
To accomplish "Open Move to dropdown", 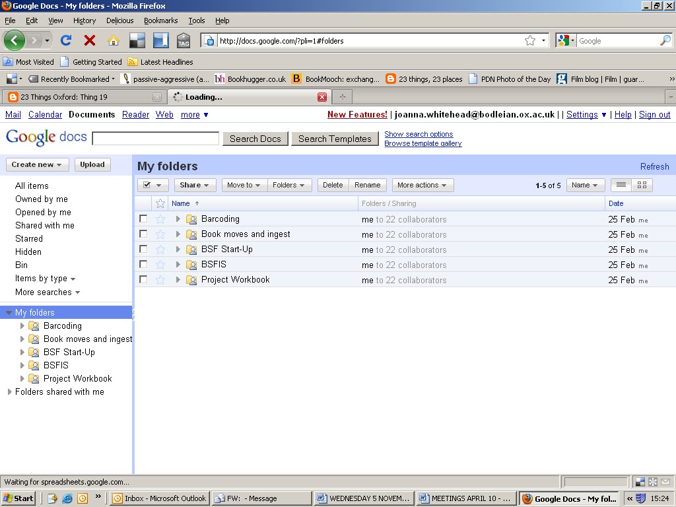I will pyautogui.click(x=244, y=185).
